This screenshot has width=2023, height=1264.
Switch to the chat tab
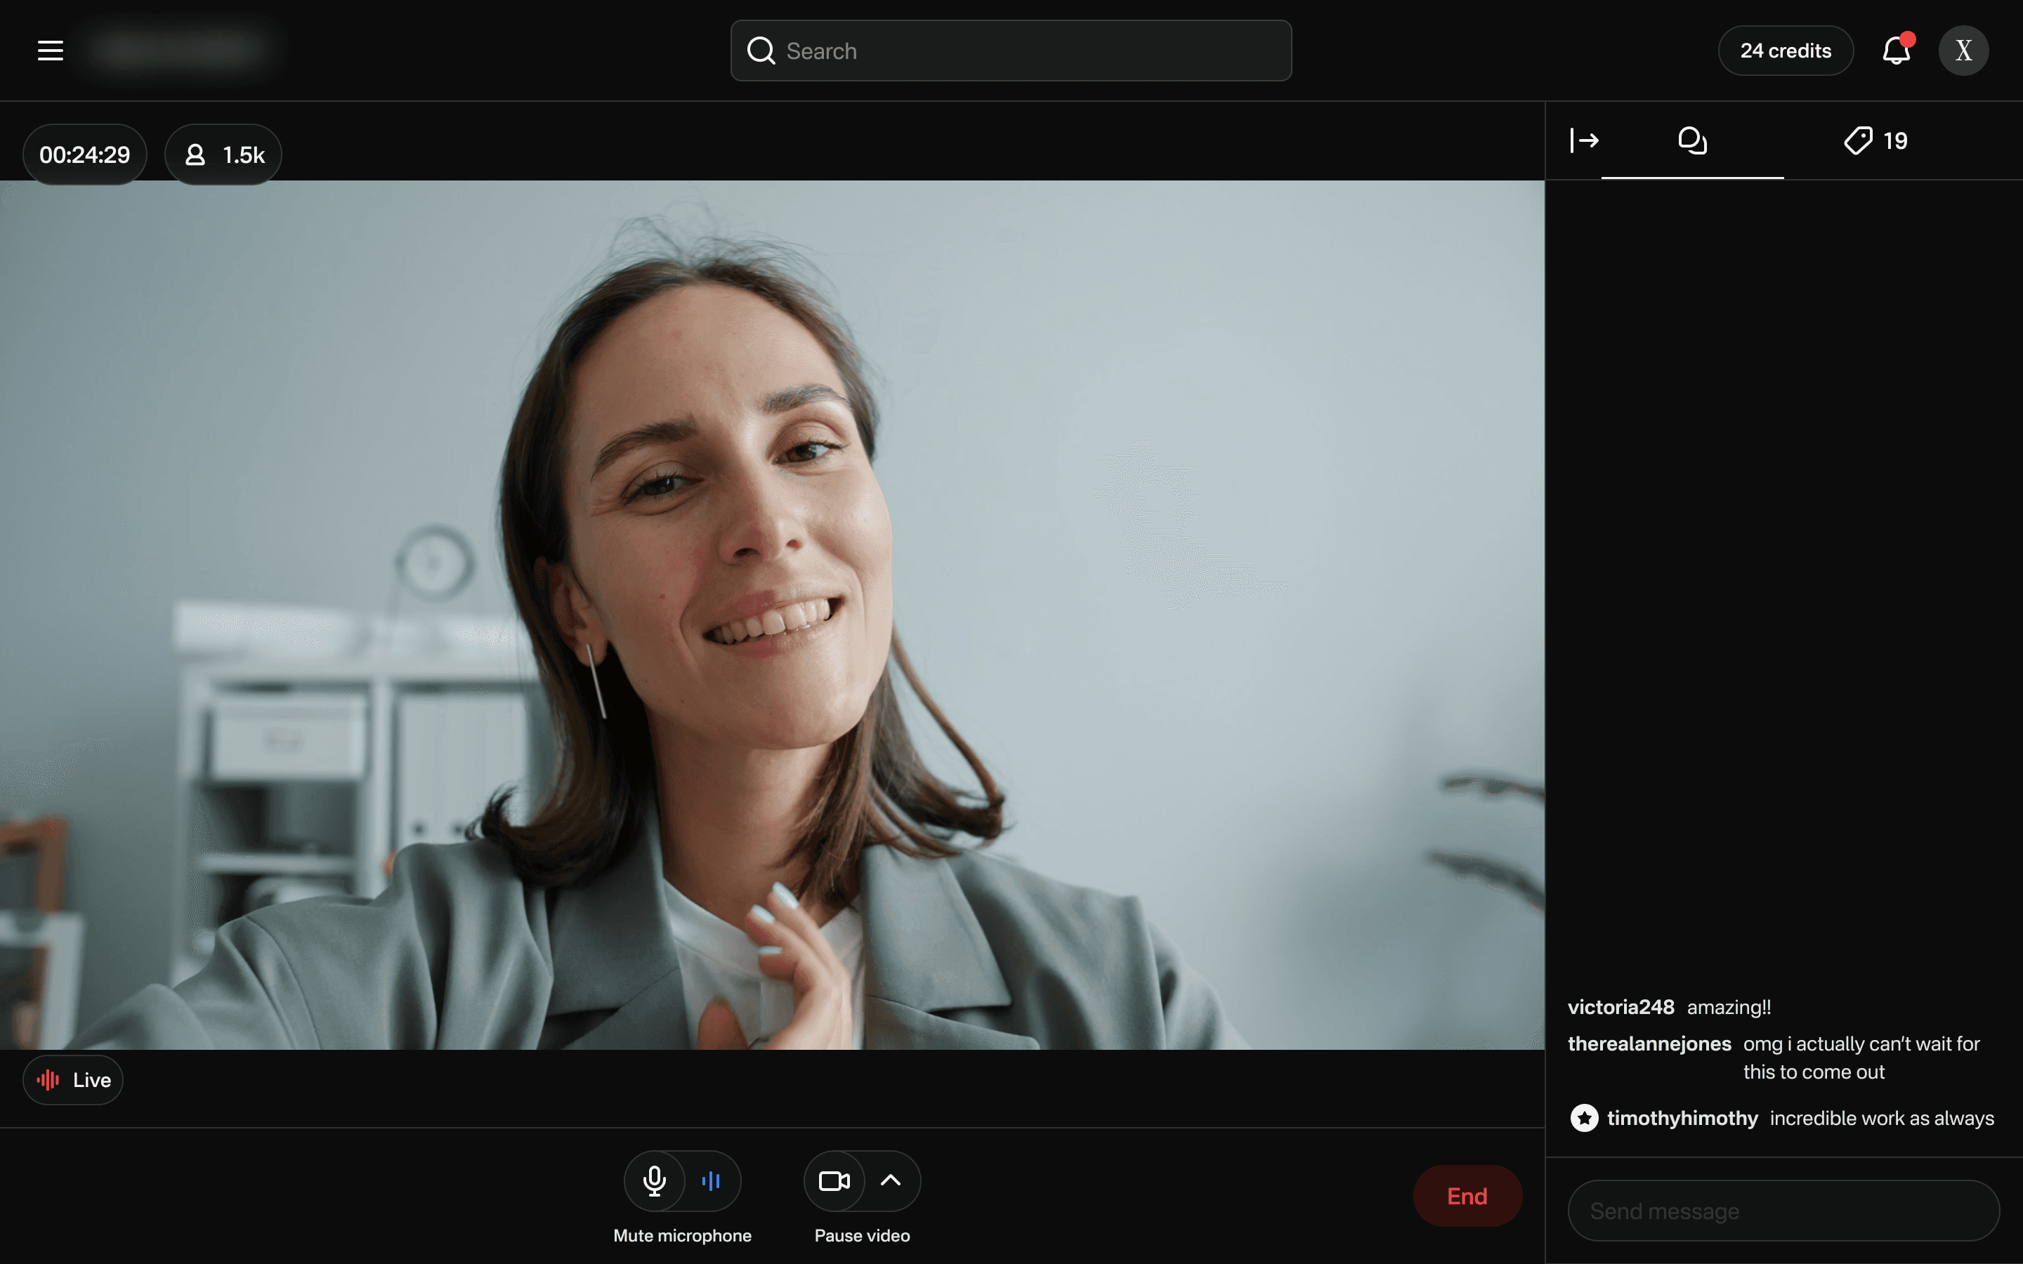click(1692, 140)
